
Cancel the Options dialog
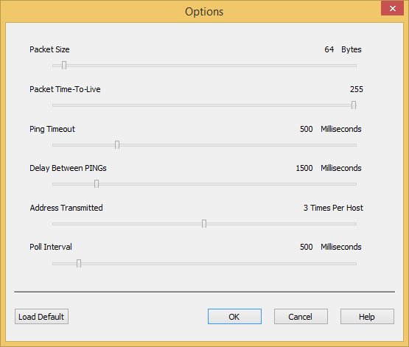click(x=301, y=317)
